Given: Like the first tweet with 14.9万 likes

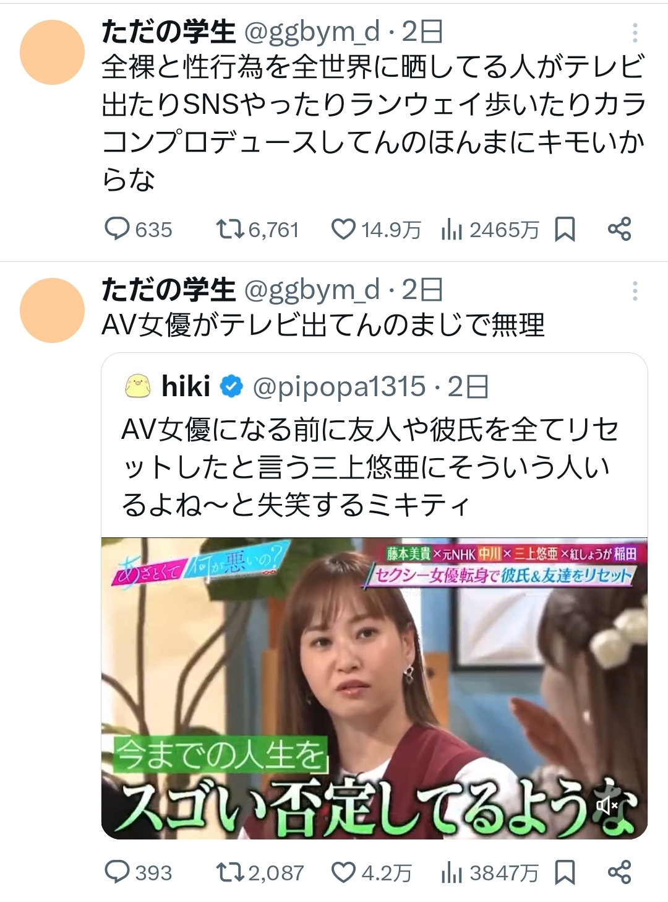Looking at the screenshot, I should click(376, 230).
